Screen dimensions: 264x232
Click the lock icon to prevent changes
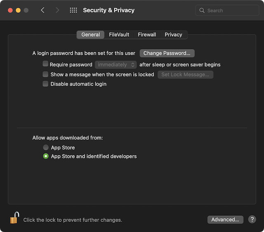14,218
